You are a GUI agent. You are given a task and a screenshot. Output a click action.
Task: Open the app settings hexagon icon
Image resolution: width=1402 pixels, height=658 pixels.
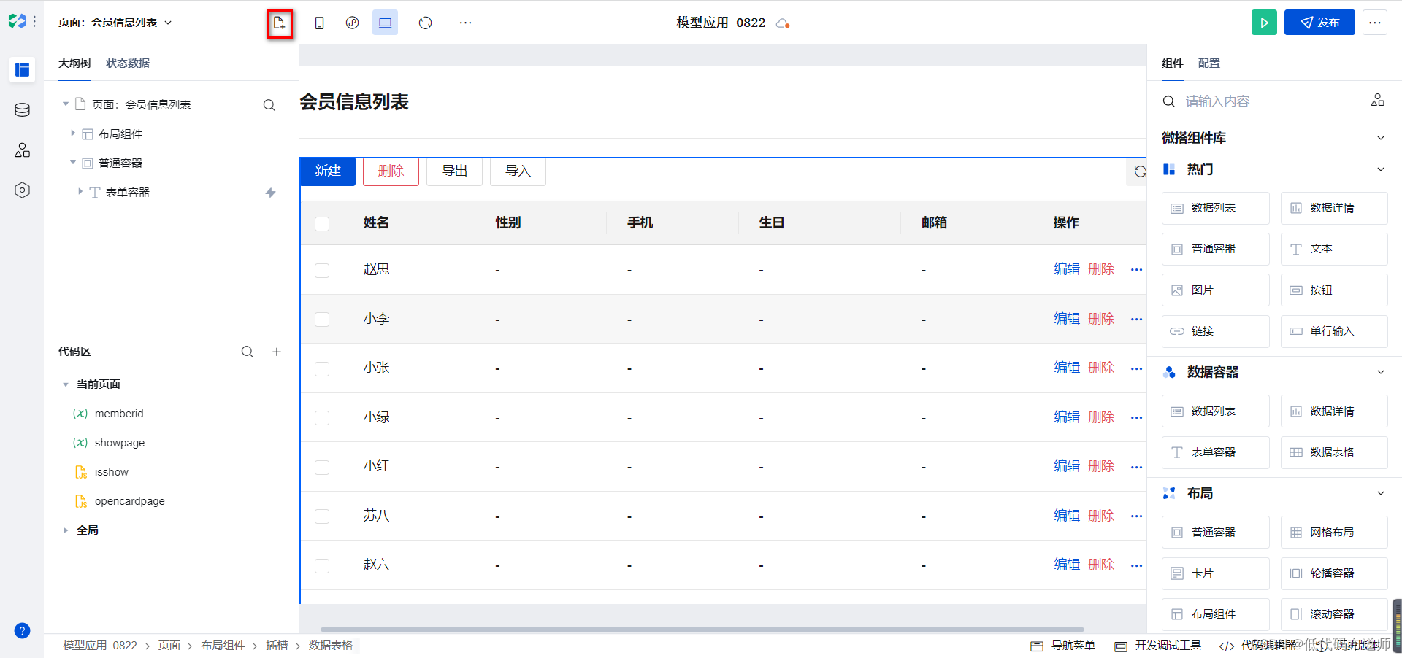(x=23, y=190)
